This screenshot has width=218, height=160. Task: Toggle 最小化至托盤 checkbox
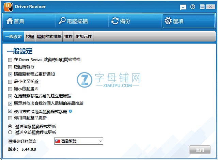[x=10, y=81]
